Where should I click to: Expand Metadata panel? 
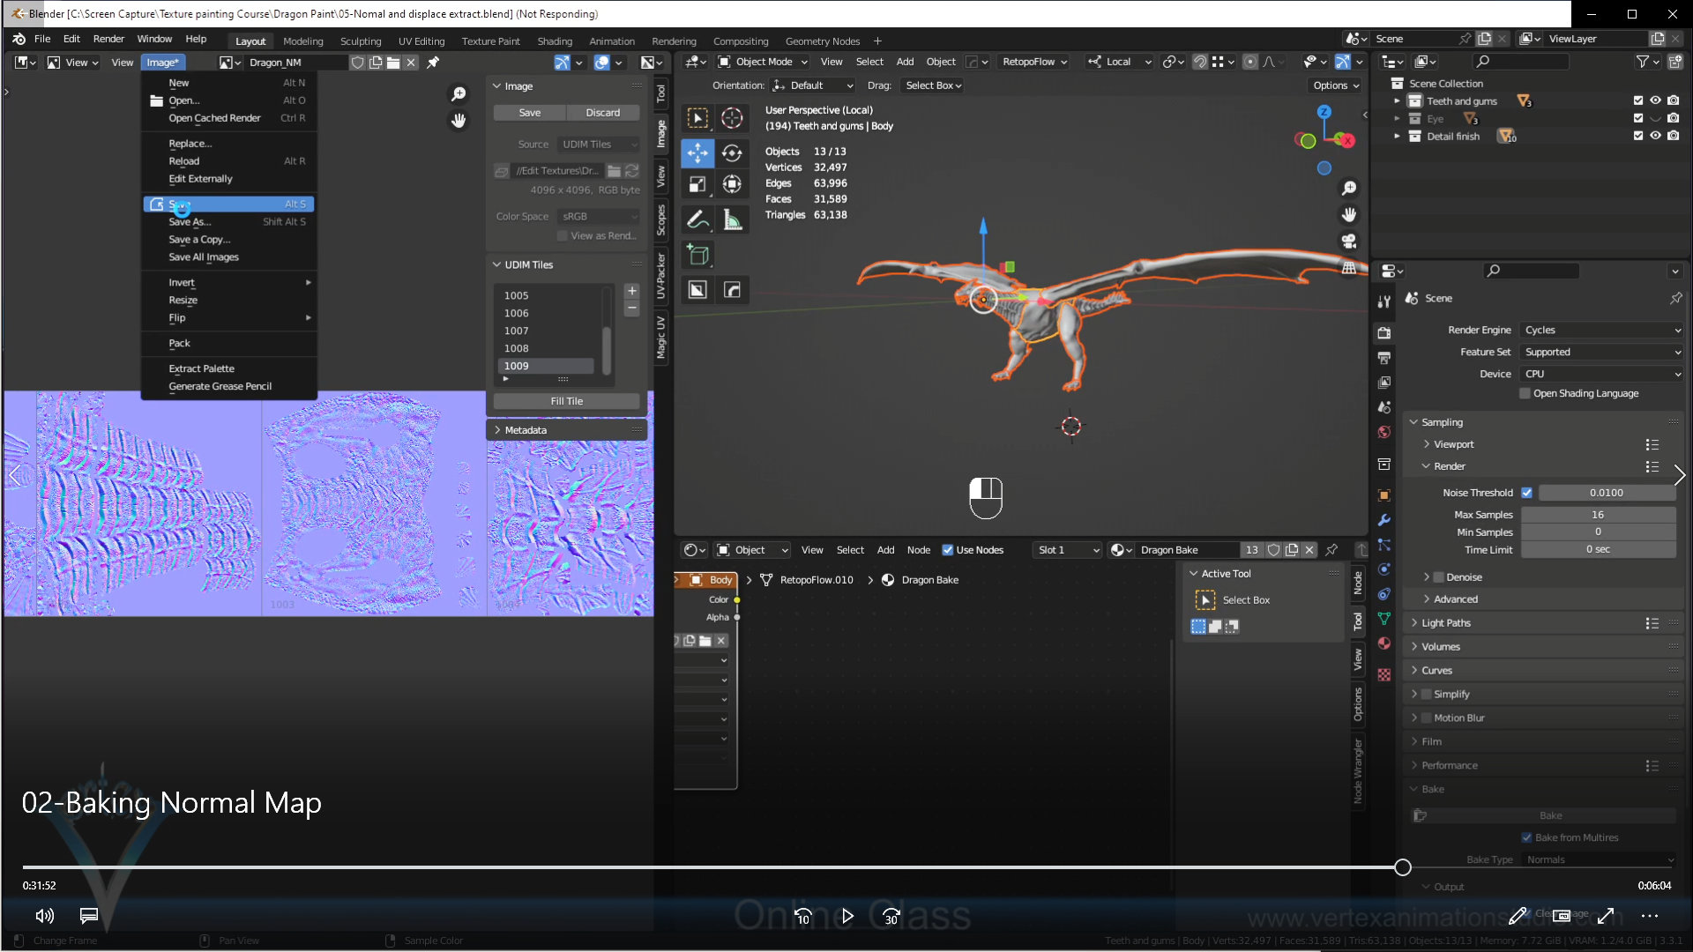click(x=526, y=430)
